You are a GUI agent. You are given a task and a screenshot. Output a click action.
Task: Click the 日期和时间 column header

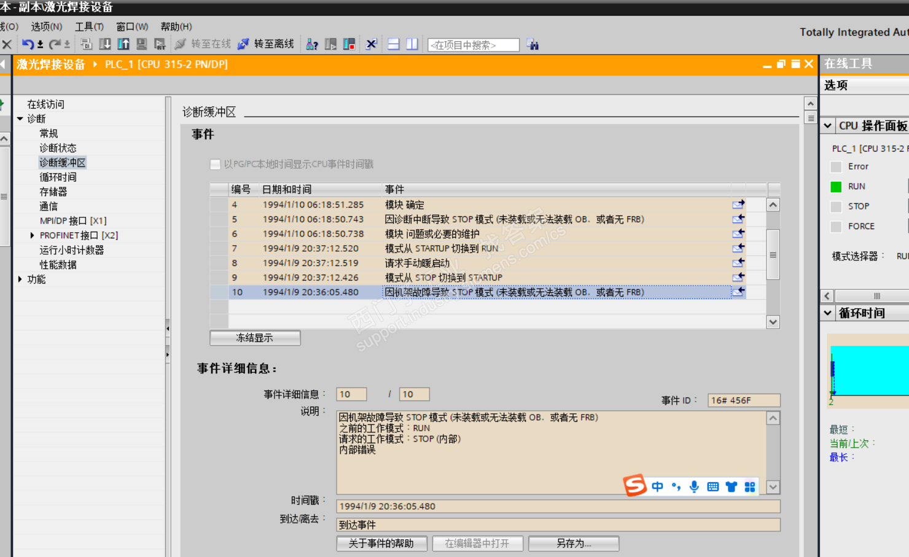tap(287, 189)
